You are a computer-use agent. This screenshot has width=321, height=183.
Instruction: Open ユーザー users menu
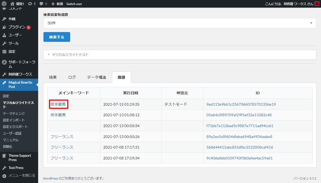pos(15,35)
